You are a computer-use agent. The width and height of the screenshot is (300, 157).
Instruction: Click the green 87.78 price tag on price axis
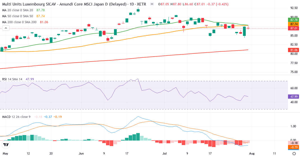(294, 20)
